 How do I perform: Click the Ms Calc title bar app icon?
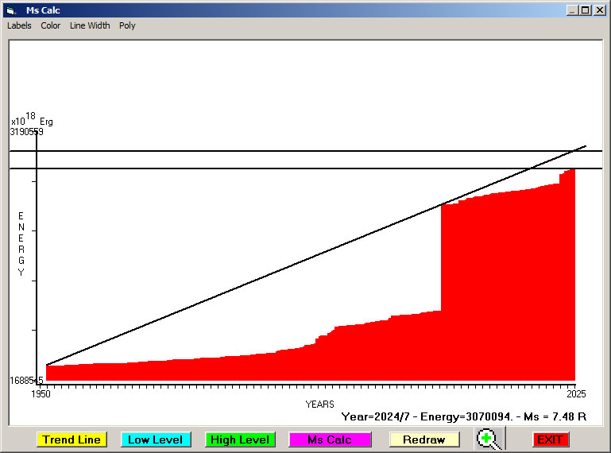[10, 10]
